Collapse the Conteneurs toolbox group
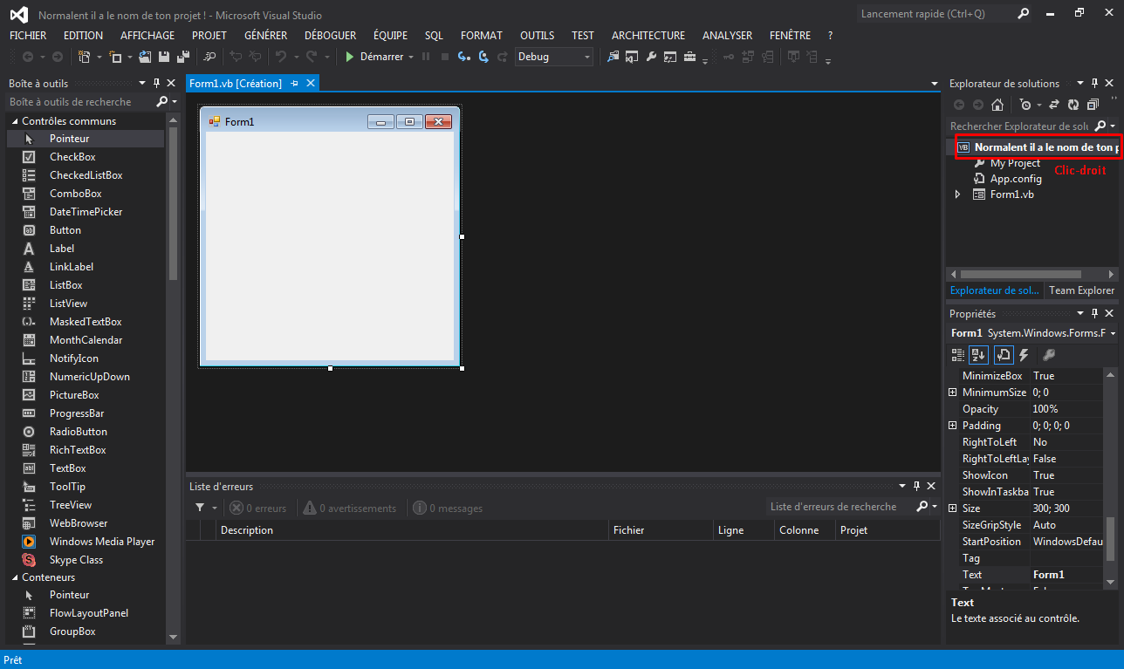Screen dimensions: 1124x669 [15, 577]
